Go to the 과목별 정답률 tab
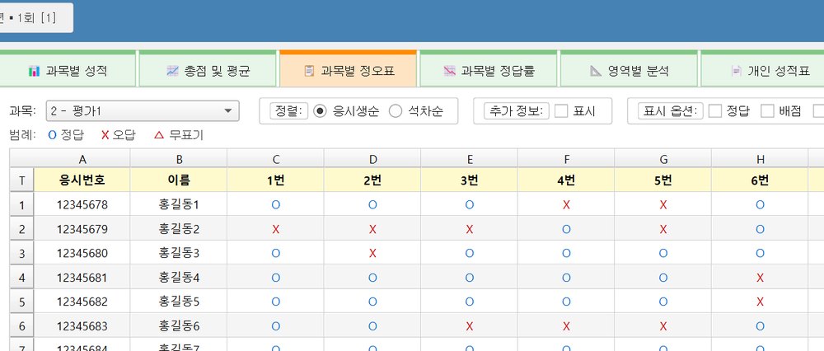 point(488,69)
